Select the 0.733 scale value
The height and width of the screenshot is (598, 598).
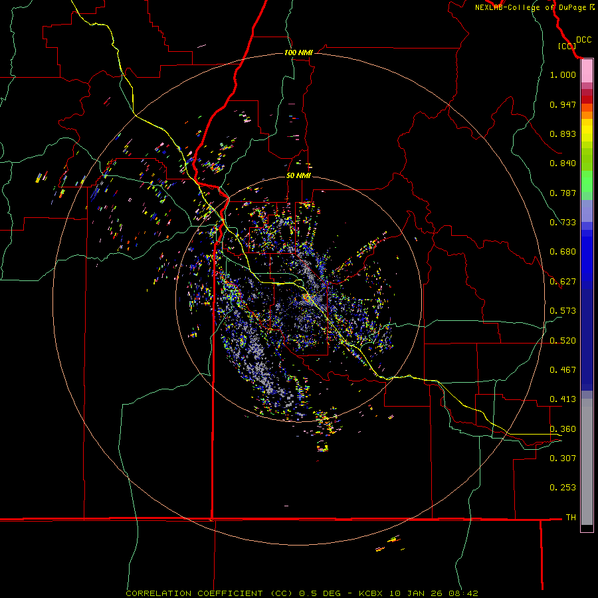point(563,223)
